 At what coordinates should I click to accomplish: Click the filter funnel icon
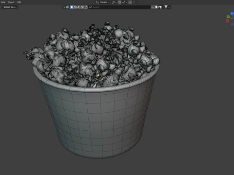click(x=166, y=7)
